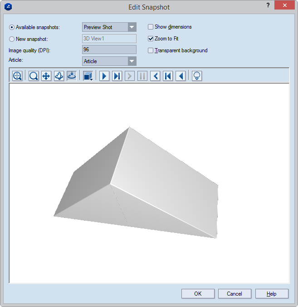Uncheck the Zoom to Fit checkbox
The height and width of the screenshot is (307, 298).
151,39
